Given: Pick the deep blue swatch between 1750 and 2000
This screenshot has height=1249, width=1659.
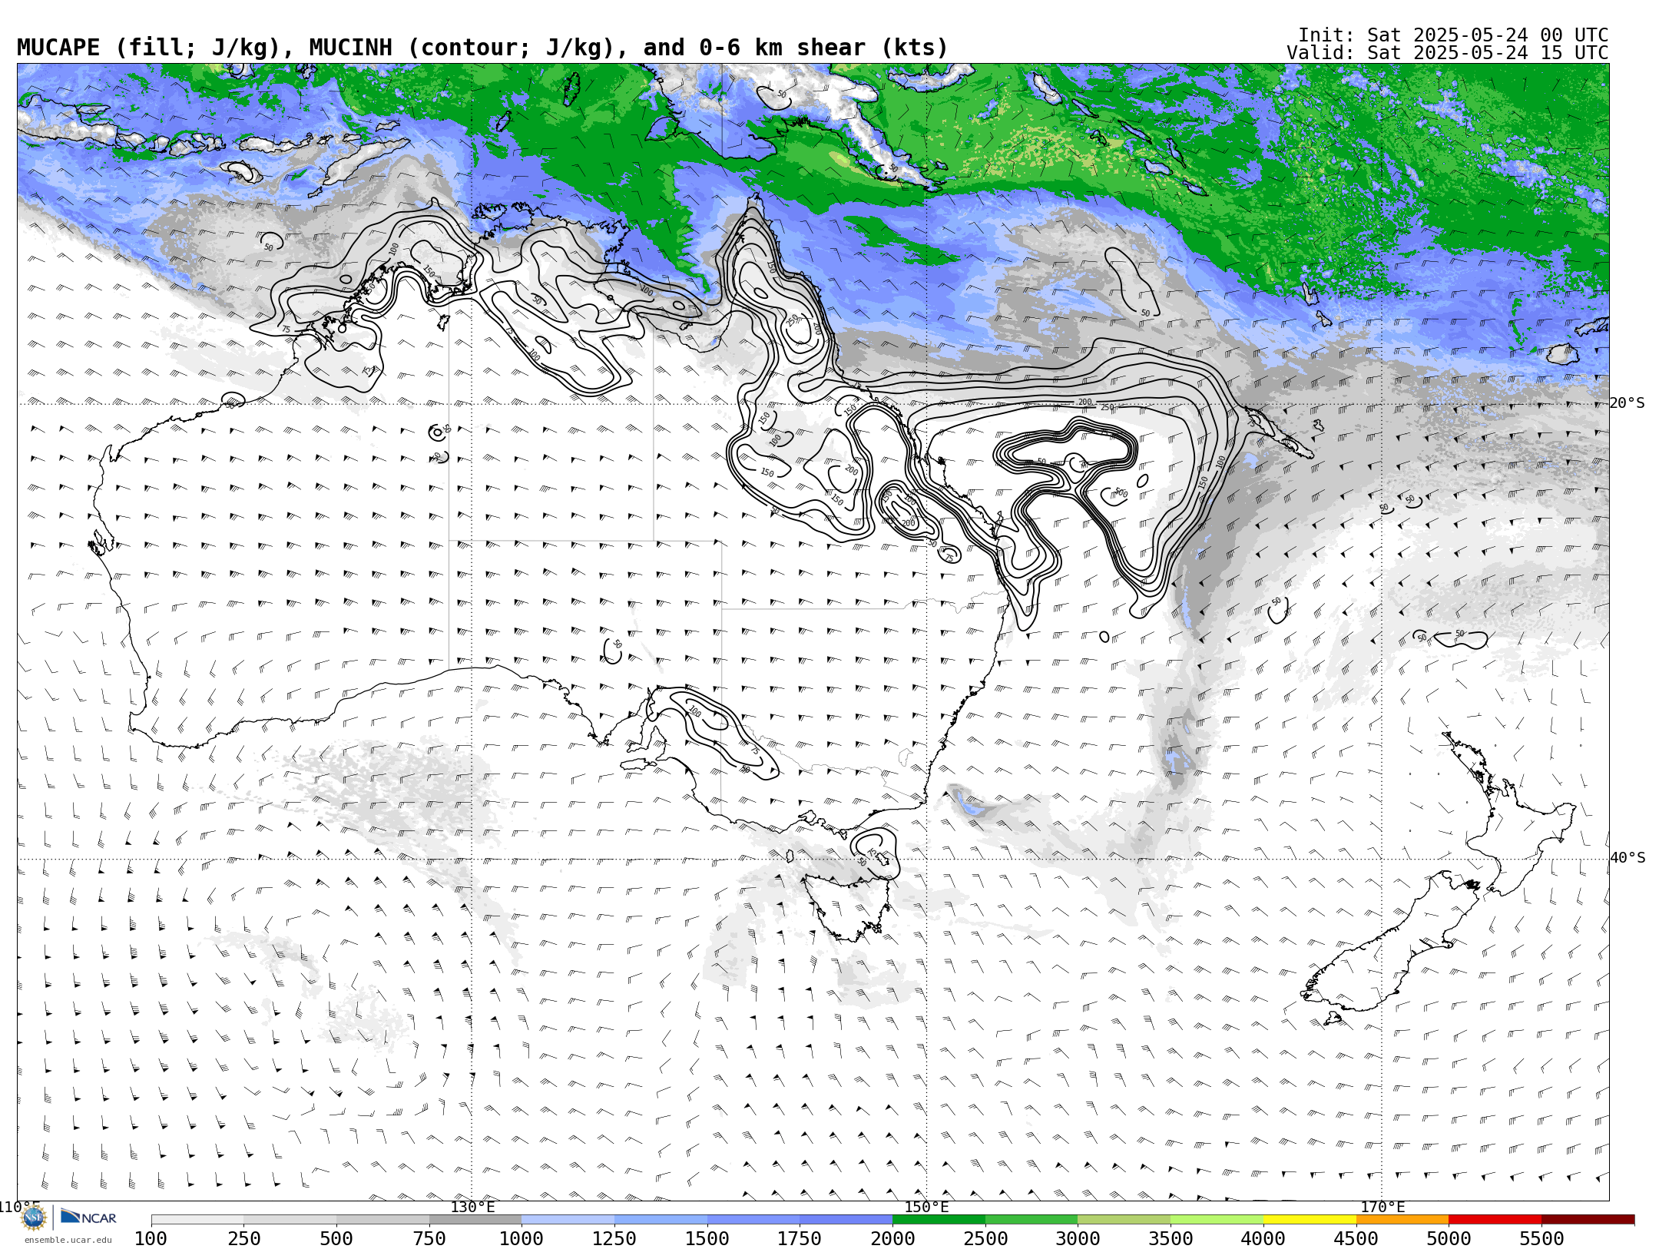Looking at the screenshot, I should coord(846,1220).
